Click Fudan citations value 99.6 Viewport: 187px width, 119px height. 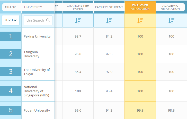pyautogui.click(x=78, y=111)
